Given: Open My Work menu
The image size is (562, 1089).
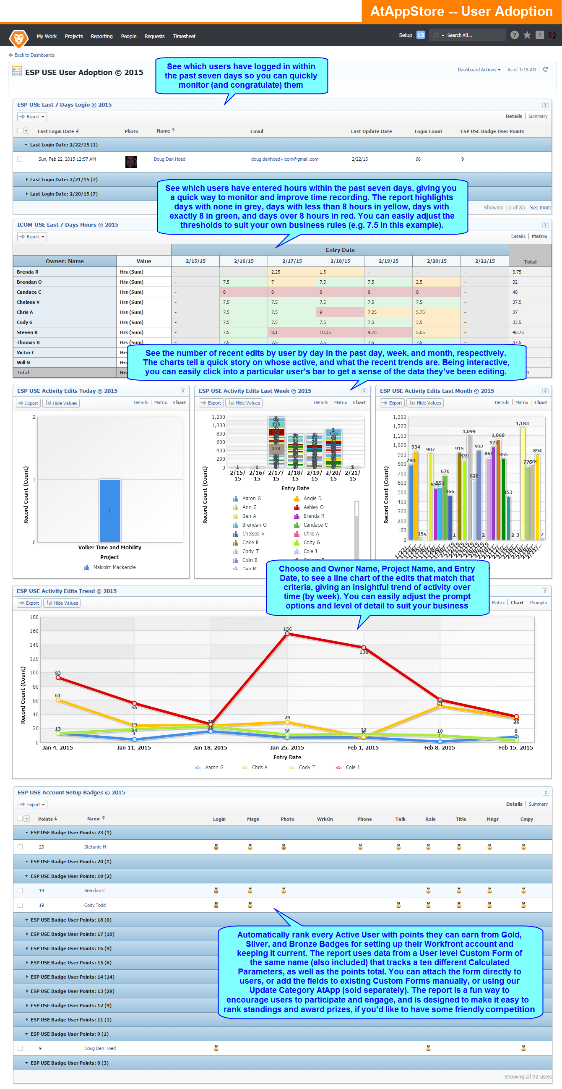Looking at the screenshot, I should click(47, 37).
